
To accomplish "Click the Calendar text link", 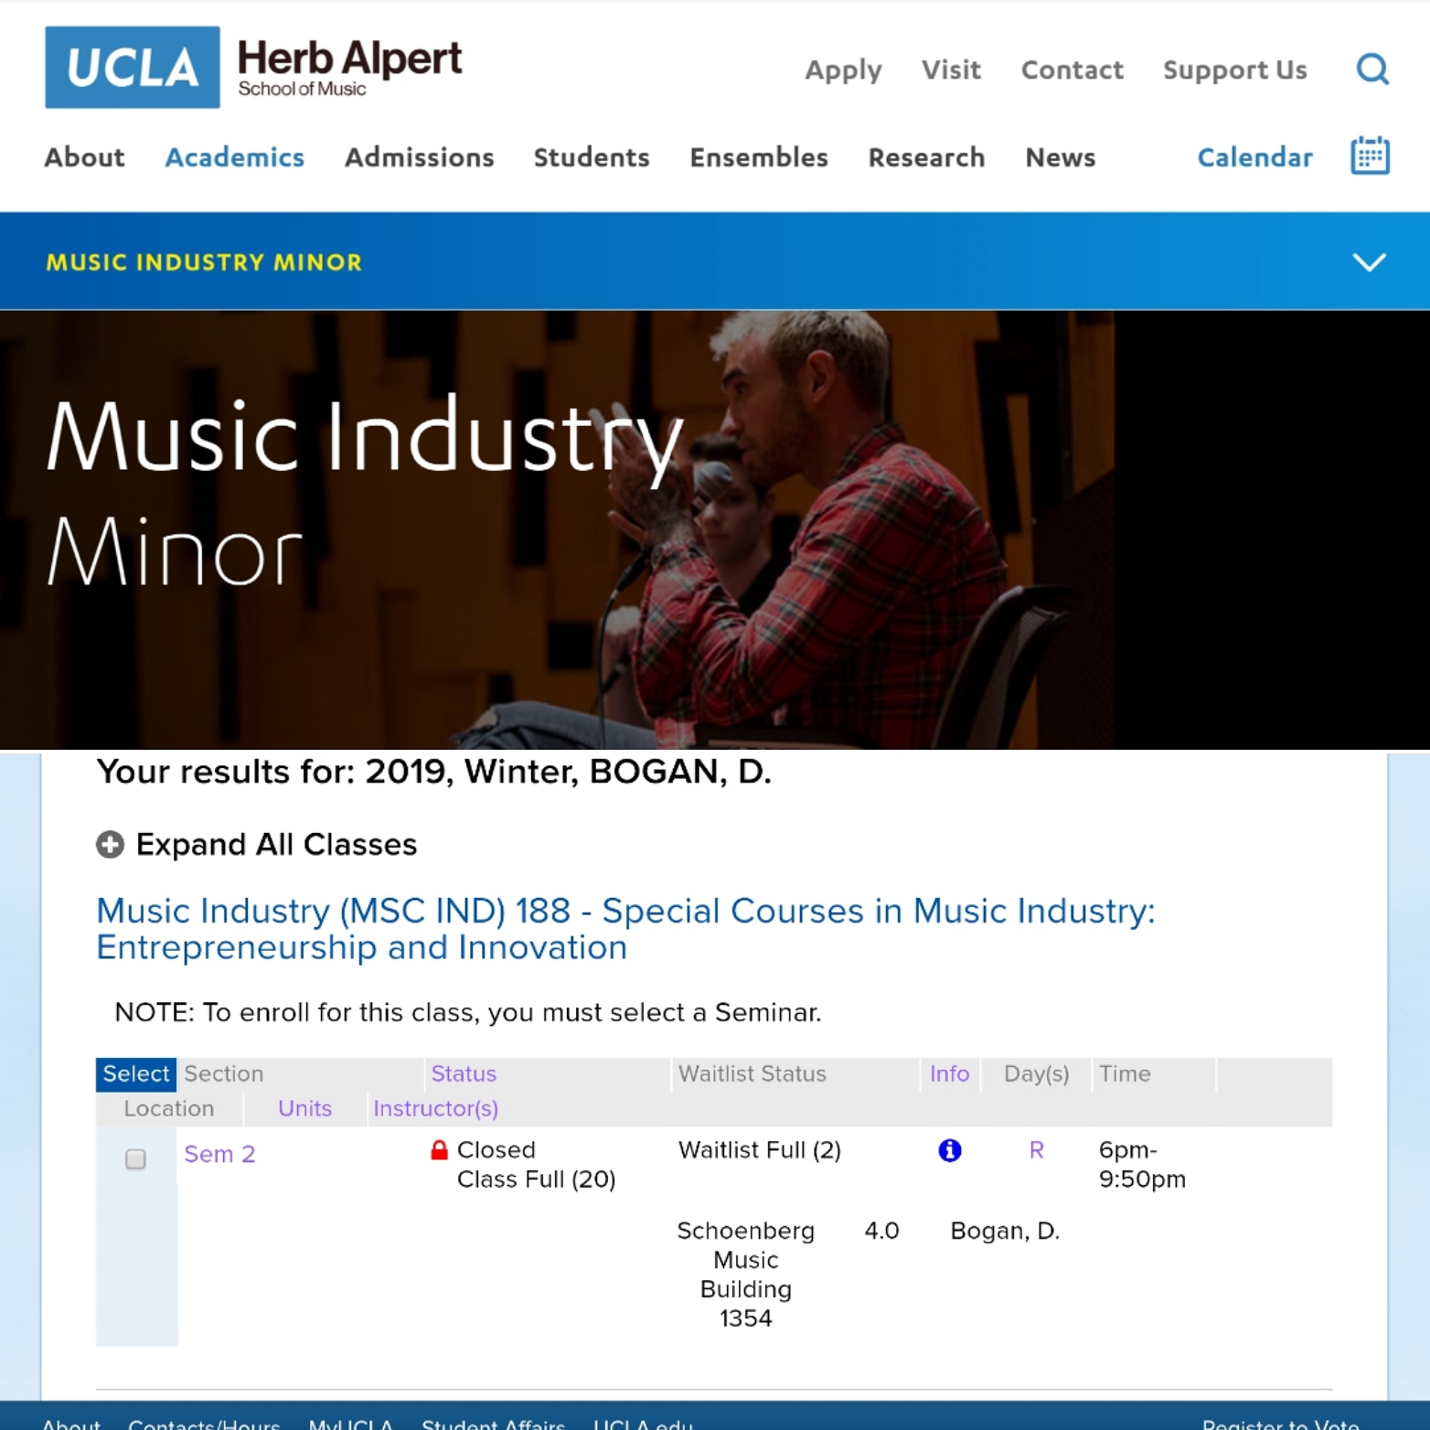I will click(1254, 157).
